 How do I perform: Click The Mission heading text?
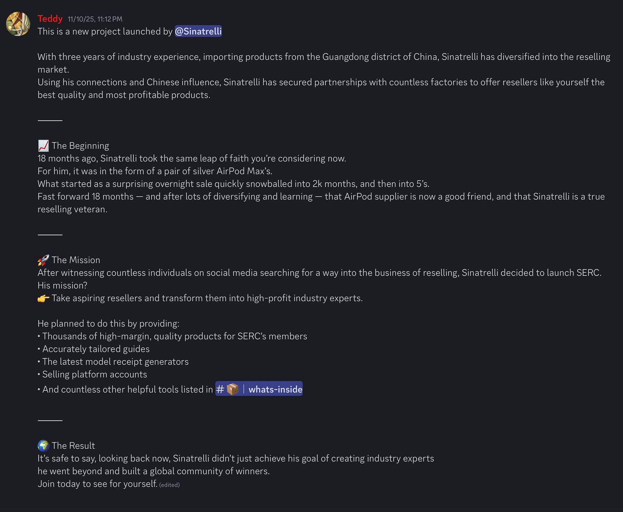coord(76,260)
